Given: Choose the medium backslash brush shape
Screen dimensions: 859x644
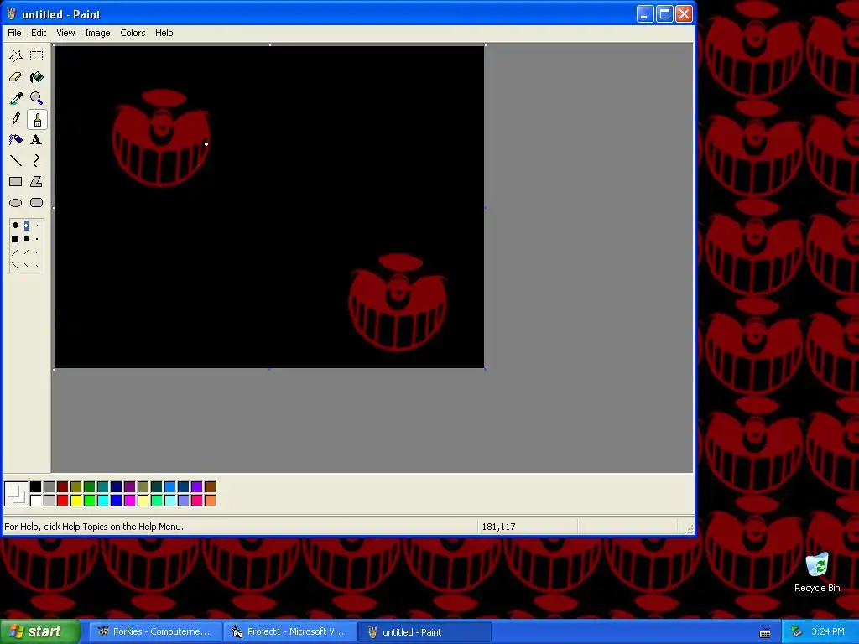Looking at the screenshot, I should tap(26, 266).
